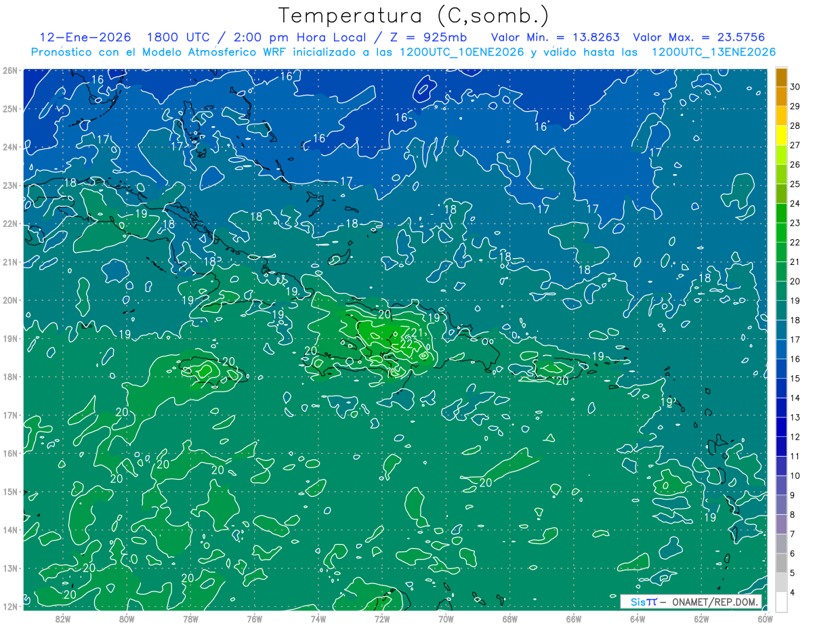Screen dimensions: 813x628
Task: Click the yellow swatch between 27 and 28
Action: pyautogui.click(x=781, y=135)
